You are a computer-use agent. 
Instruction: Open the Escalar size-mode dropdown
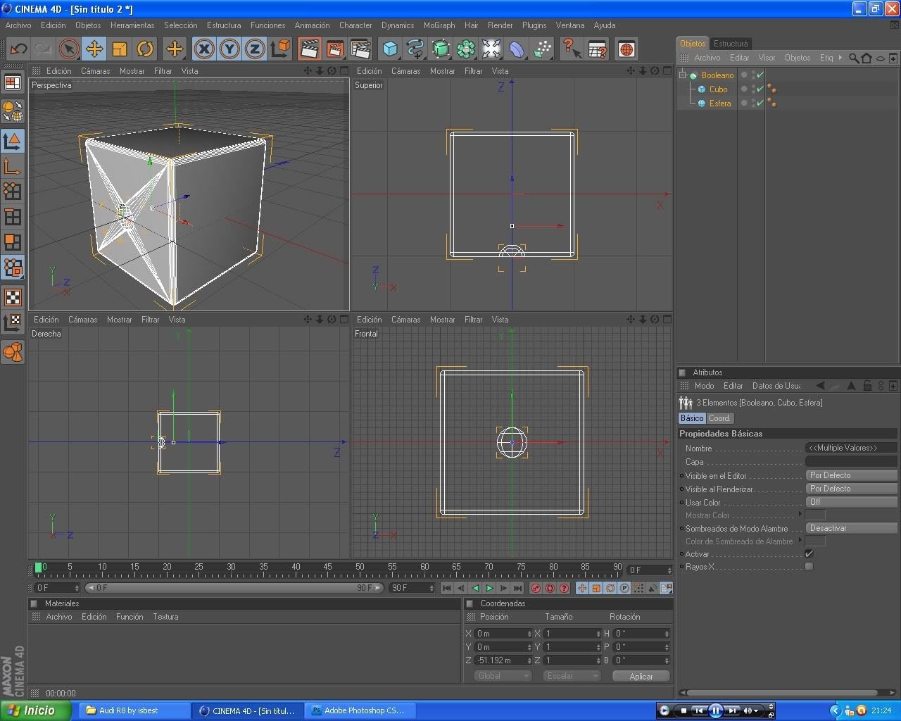pyautogui.click(x=572, y=676)
